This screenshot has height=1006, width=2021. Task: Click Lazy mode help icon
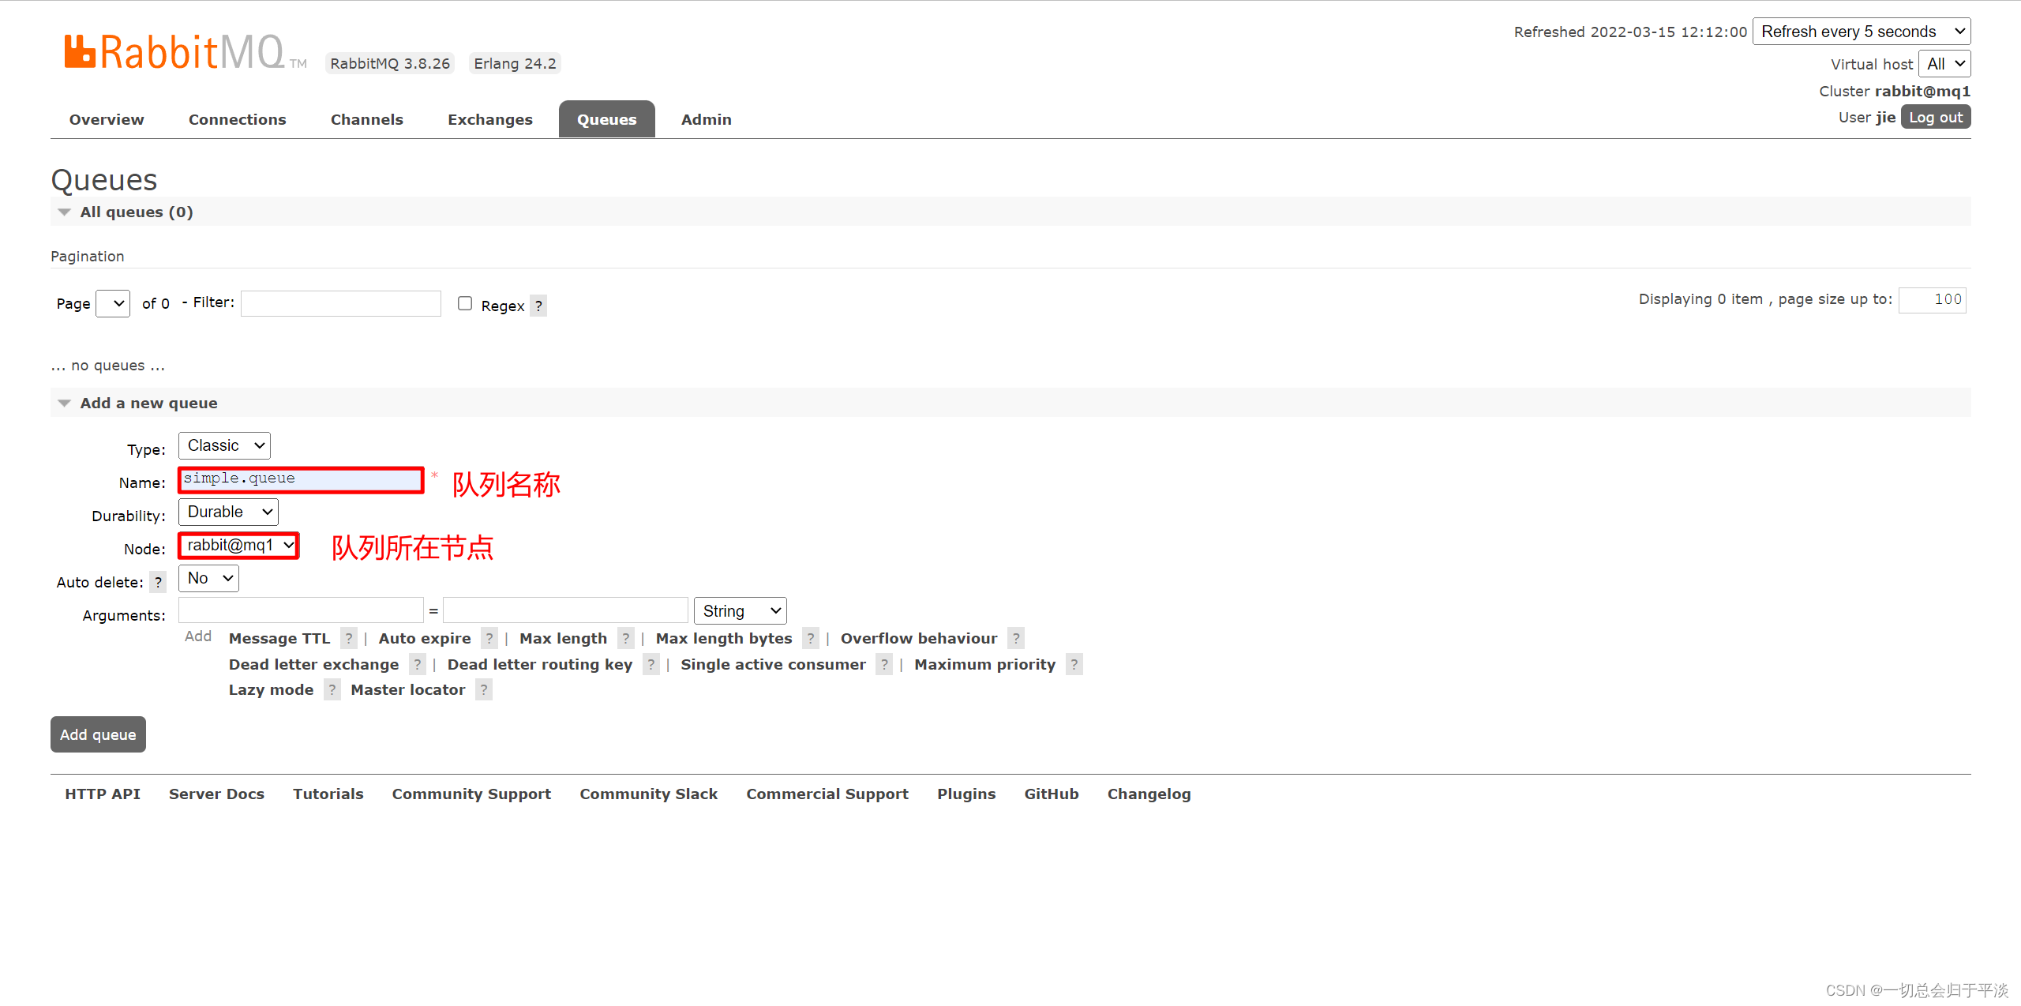click(x=332, y=689)
